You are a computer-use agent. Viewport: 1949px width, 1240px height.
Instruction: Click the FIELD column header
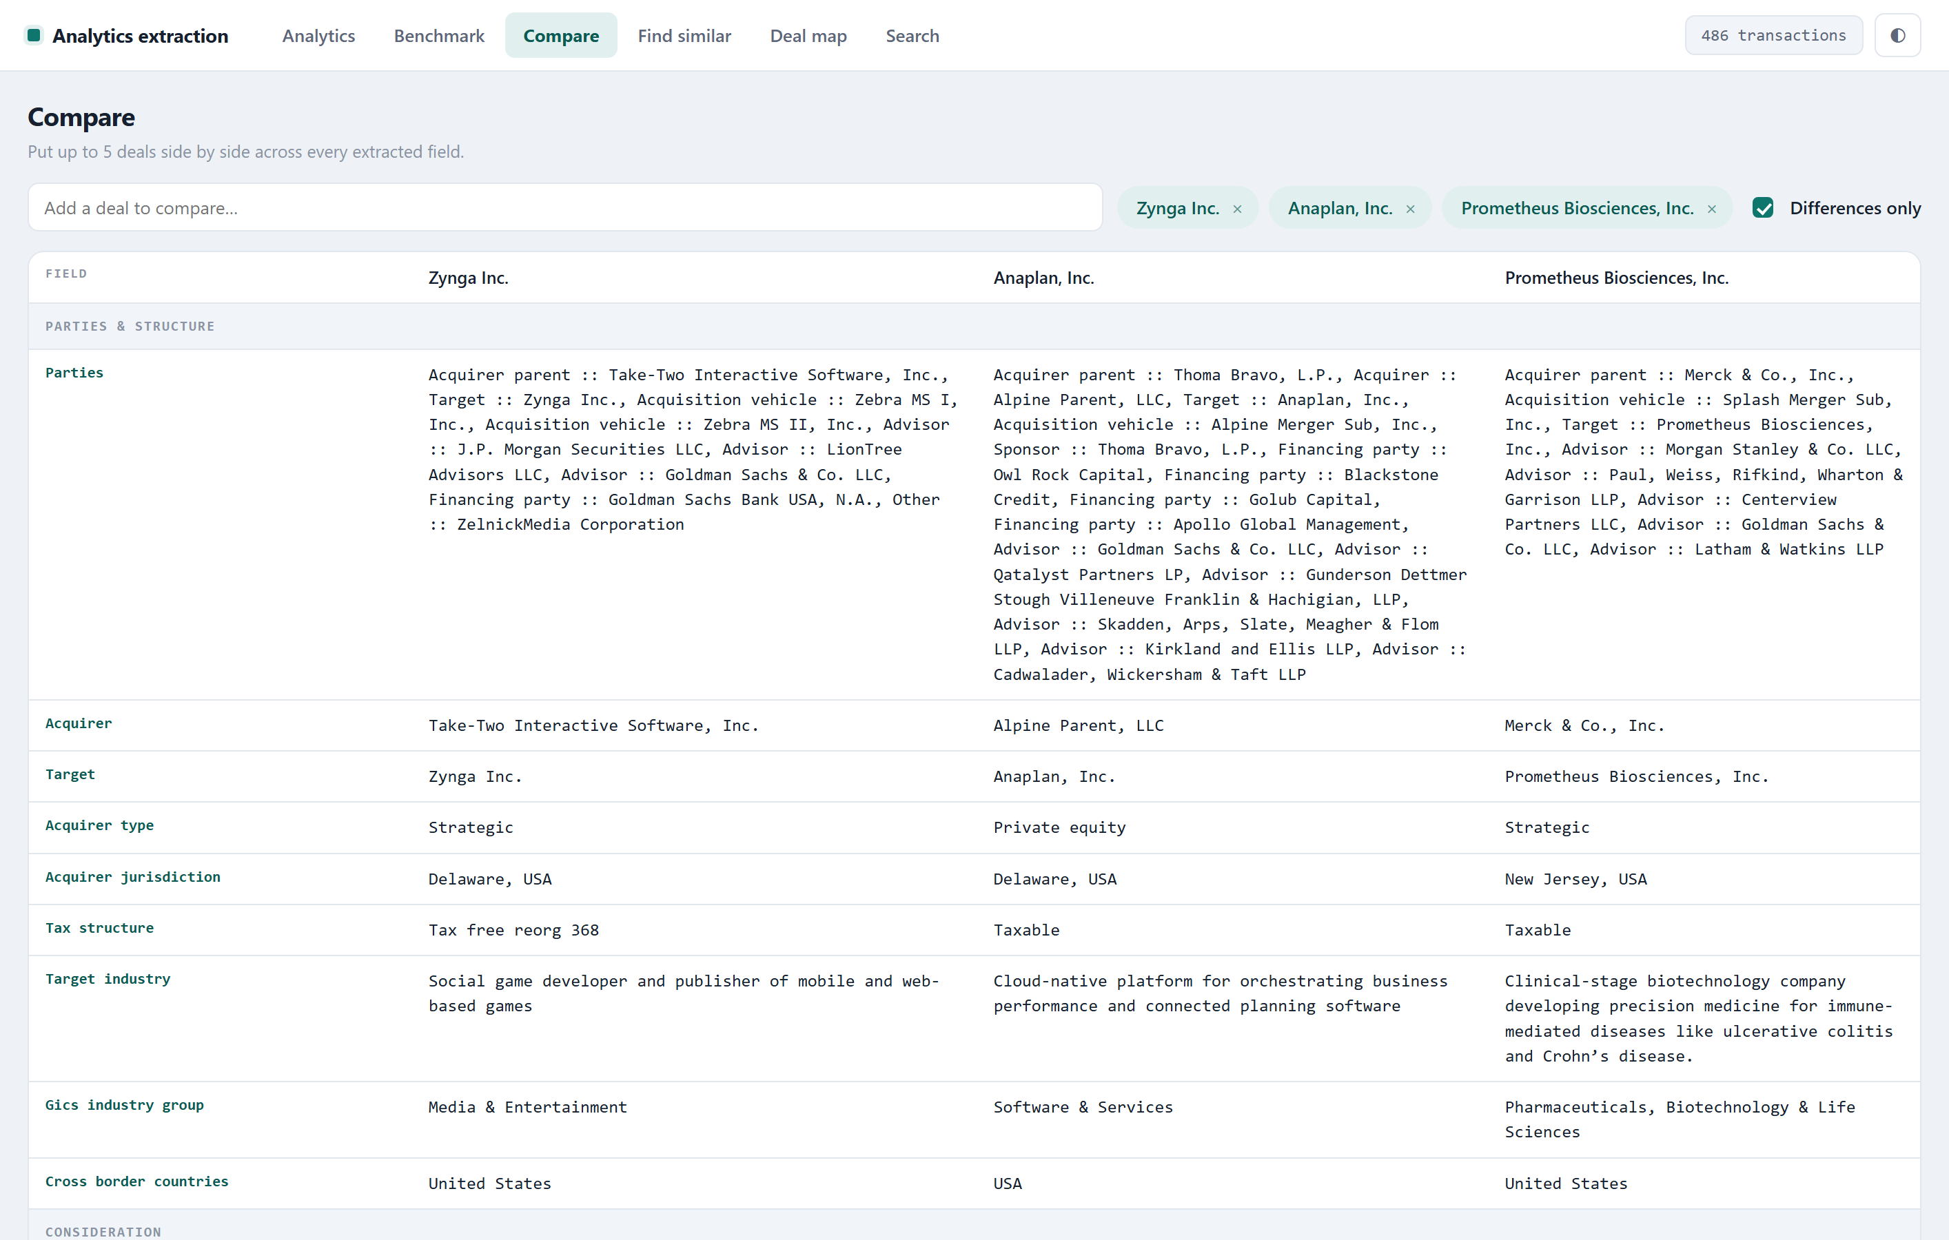point(66,273)
